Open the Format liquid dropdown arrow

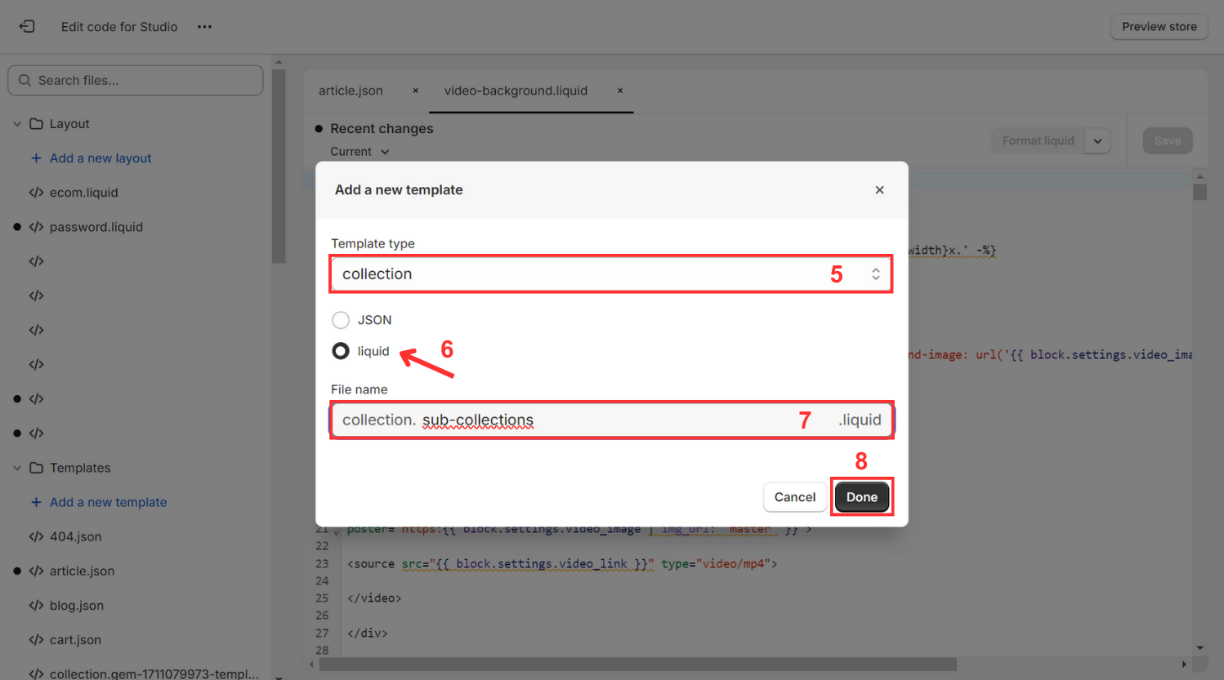[1097, 141]
